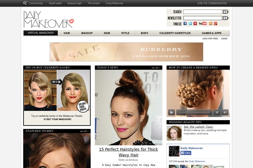
Task: Open the Google Plus icon
Action: coord(215,24)
